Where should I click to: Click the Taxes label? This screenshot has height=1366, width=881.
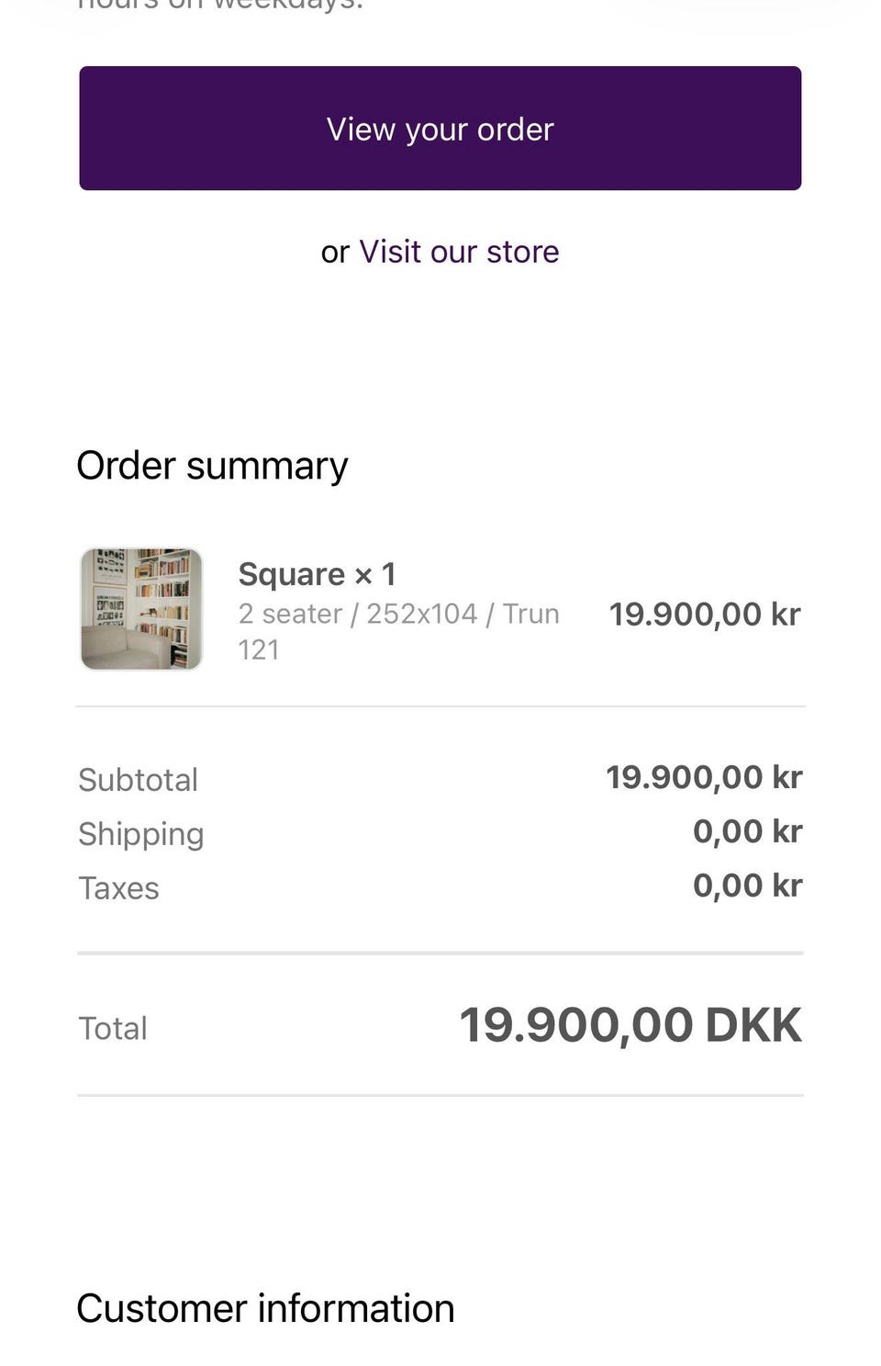118,888
